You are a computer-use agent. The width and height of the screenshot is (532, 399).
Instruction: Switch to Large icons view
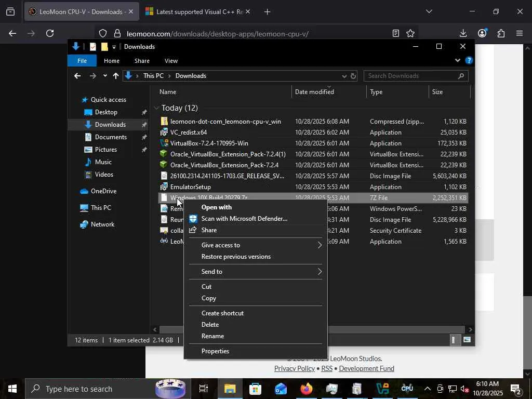467,340
